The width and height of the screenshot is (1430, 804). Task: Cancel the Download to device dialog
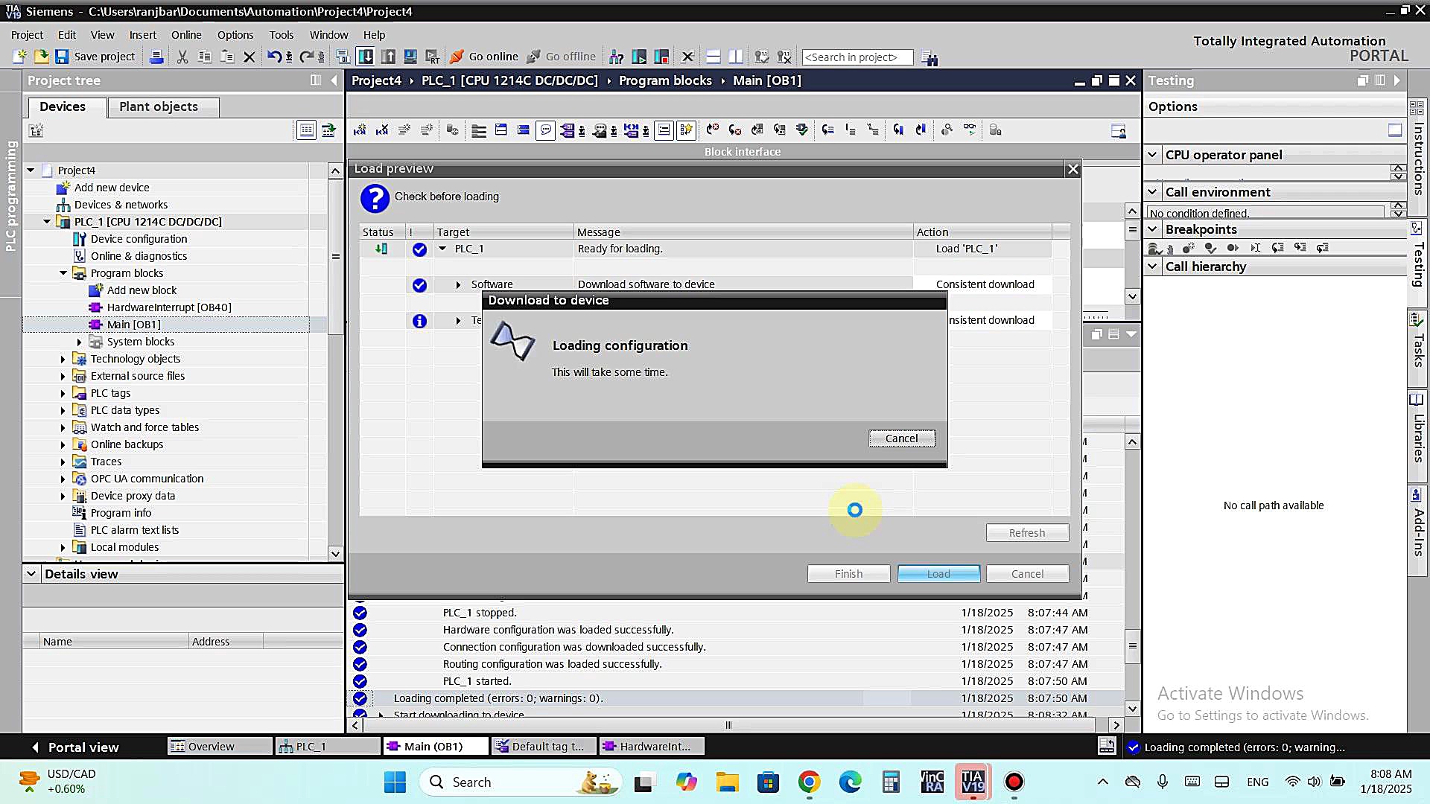(x=902, y=438)
